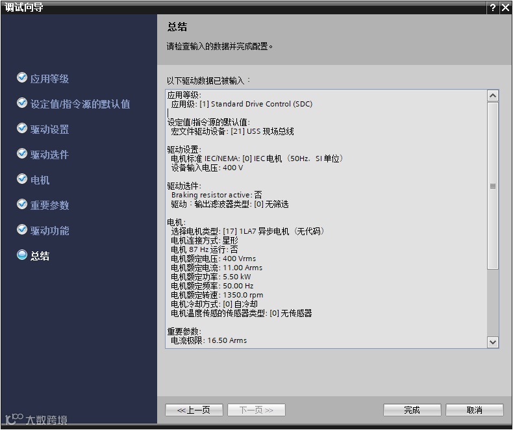513x430 pixels.
Task: Click the checkmark icon beside 驱动功能
Action: pos(22,229)
